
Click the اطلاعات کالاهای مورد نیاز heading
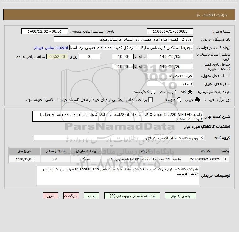pos(207,127)
